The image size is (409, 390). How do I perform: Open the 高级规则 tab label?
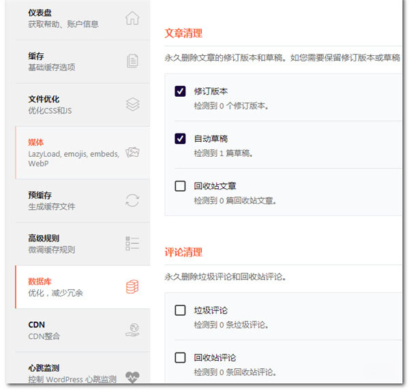[44, 238]
